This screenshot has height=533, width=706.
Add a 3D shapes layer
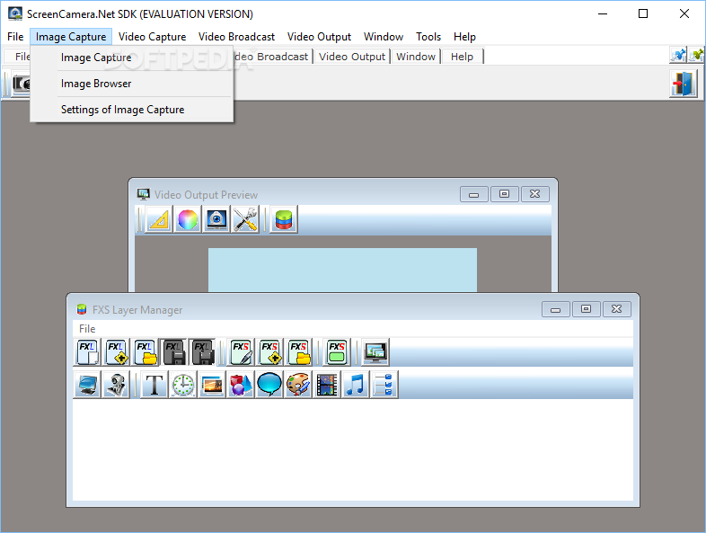coord(241,385)
